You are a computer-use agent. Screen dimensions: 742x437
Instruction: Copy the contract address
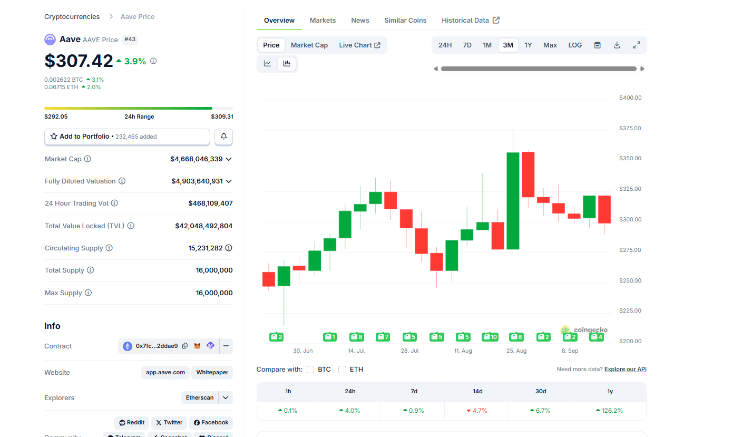coord(185,346)
